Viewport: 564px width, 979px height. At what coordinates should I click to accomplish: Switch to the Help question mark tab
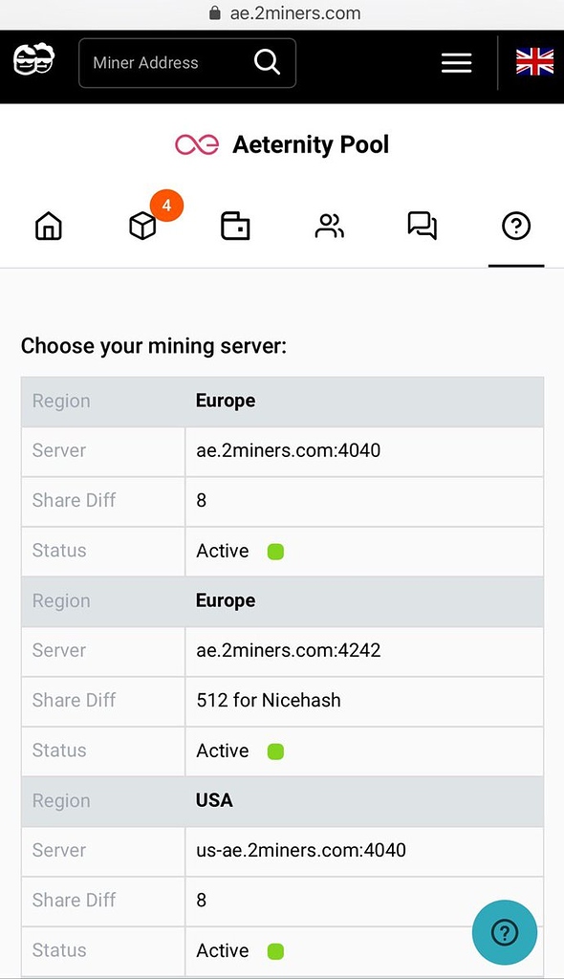pos(516,226)
